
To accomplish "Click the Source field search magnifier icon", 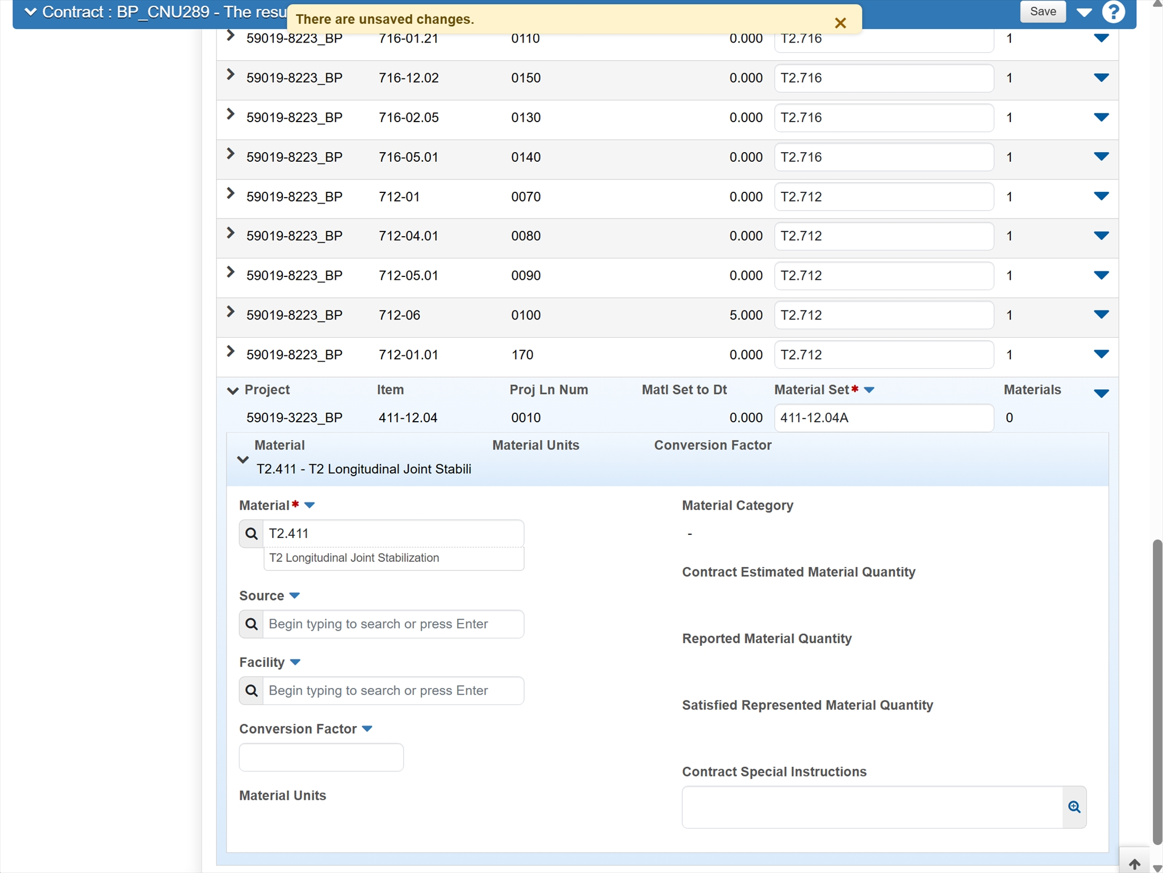I will click(x=252, y=624).
